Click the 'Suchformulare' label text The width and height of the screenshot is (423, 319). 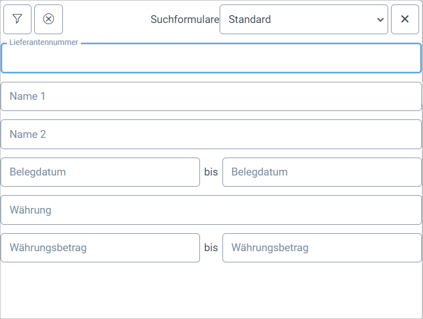coord(184,20)
